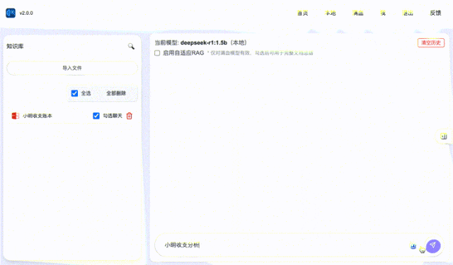Click the 导入文件 import button
Image resolution: width=453 pixels, height=265 pixels.
(72, 68)
